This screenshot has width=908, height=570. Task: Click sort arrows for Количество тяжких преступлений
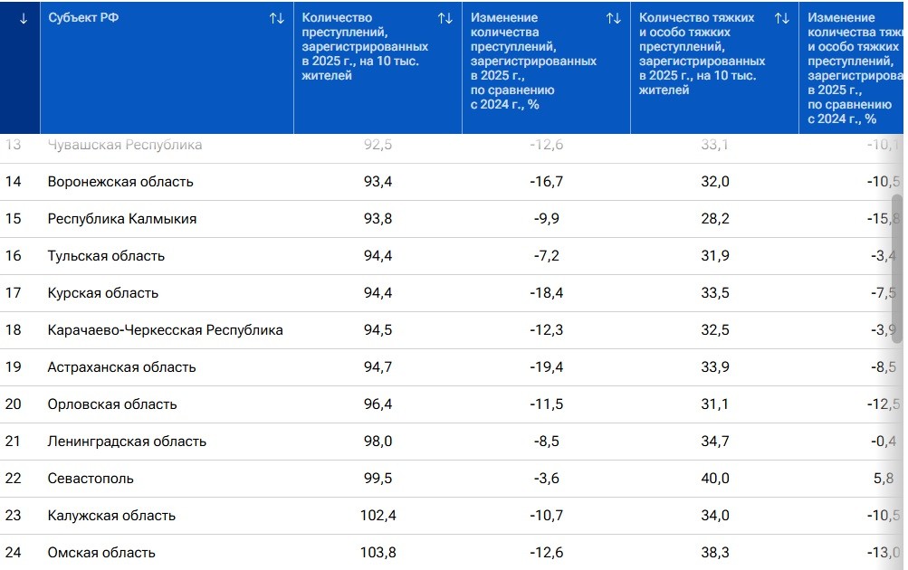pyautogui.click(x=782, y=18)
